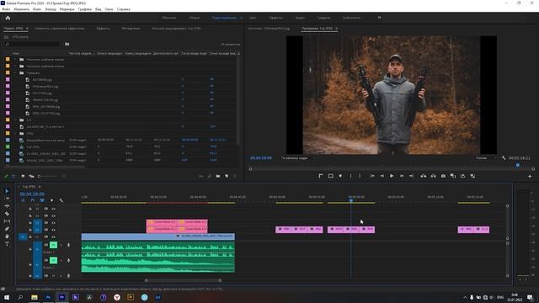Toggle Snap in timeline header
Image resolution: width=539 pixels, height=303 pixels.
click(33, 200)
